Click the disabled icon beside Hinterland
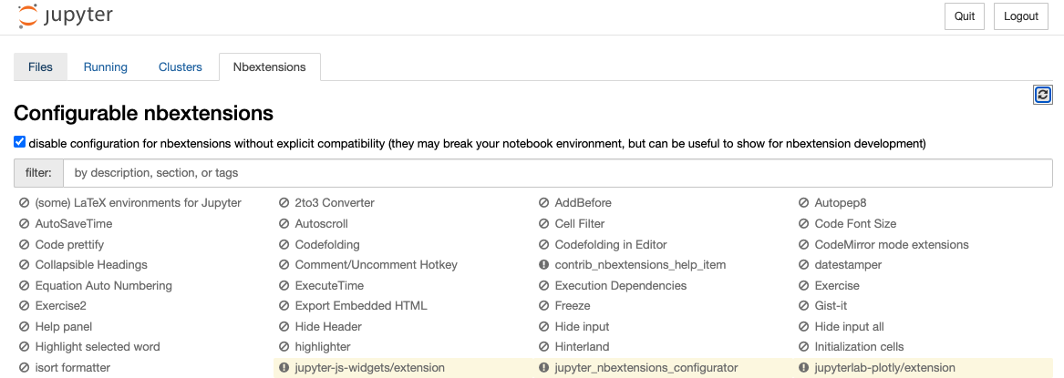This screenshot has width=1064, height=378. (543, 347)
